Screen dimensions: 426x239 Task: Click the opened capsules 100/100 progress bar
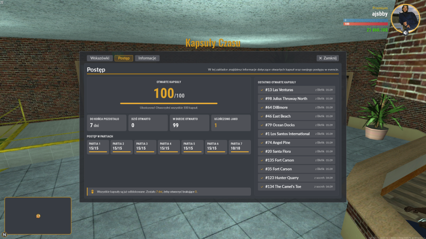(x=169, y=103)
